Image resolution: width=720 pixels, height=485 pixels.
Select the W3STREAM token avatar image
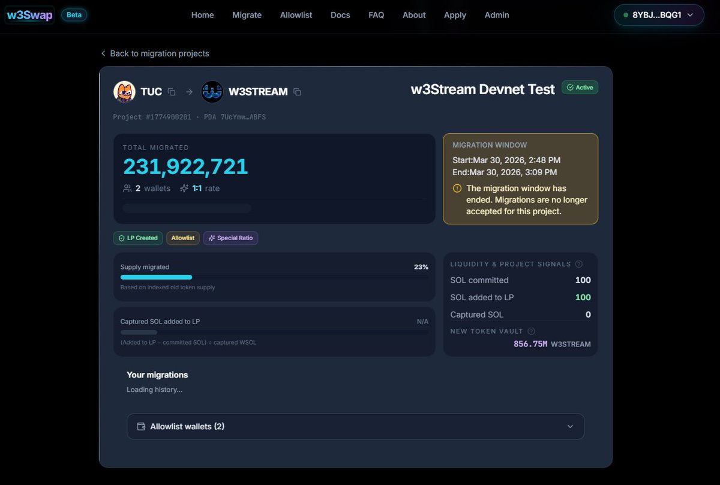(212, 91)
